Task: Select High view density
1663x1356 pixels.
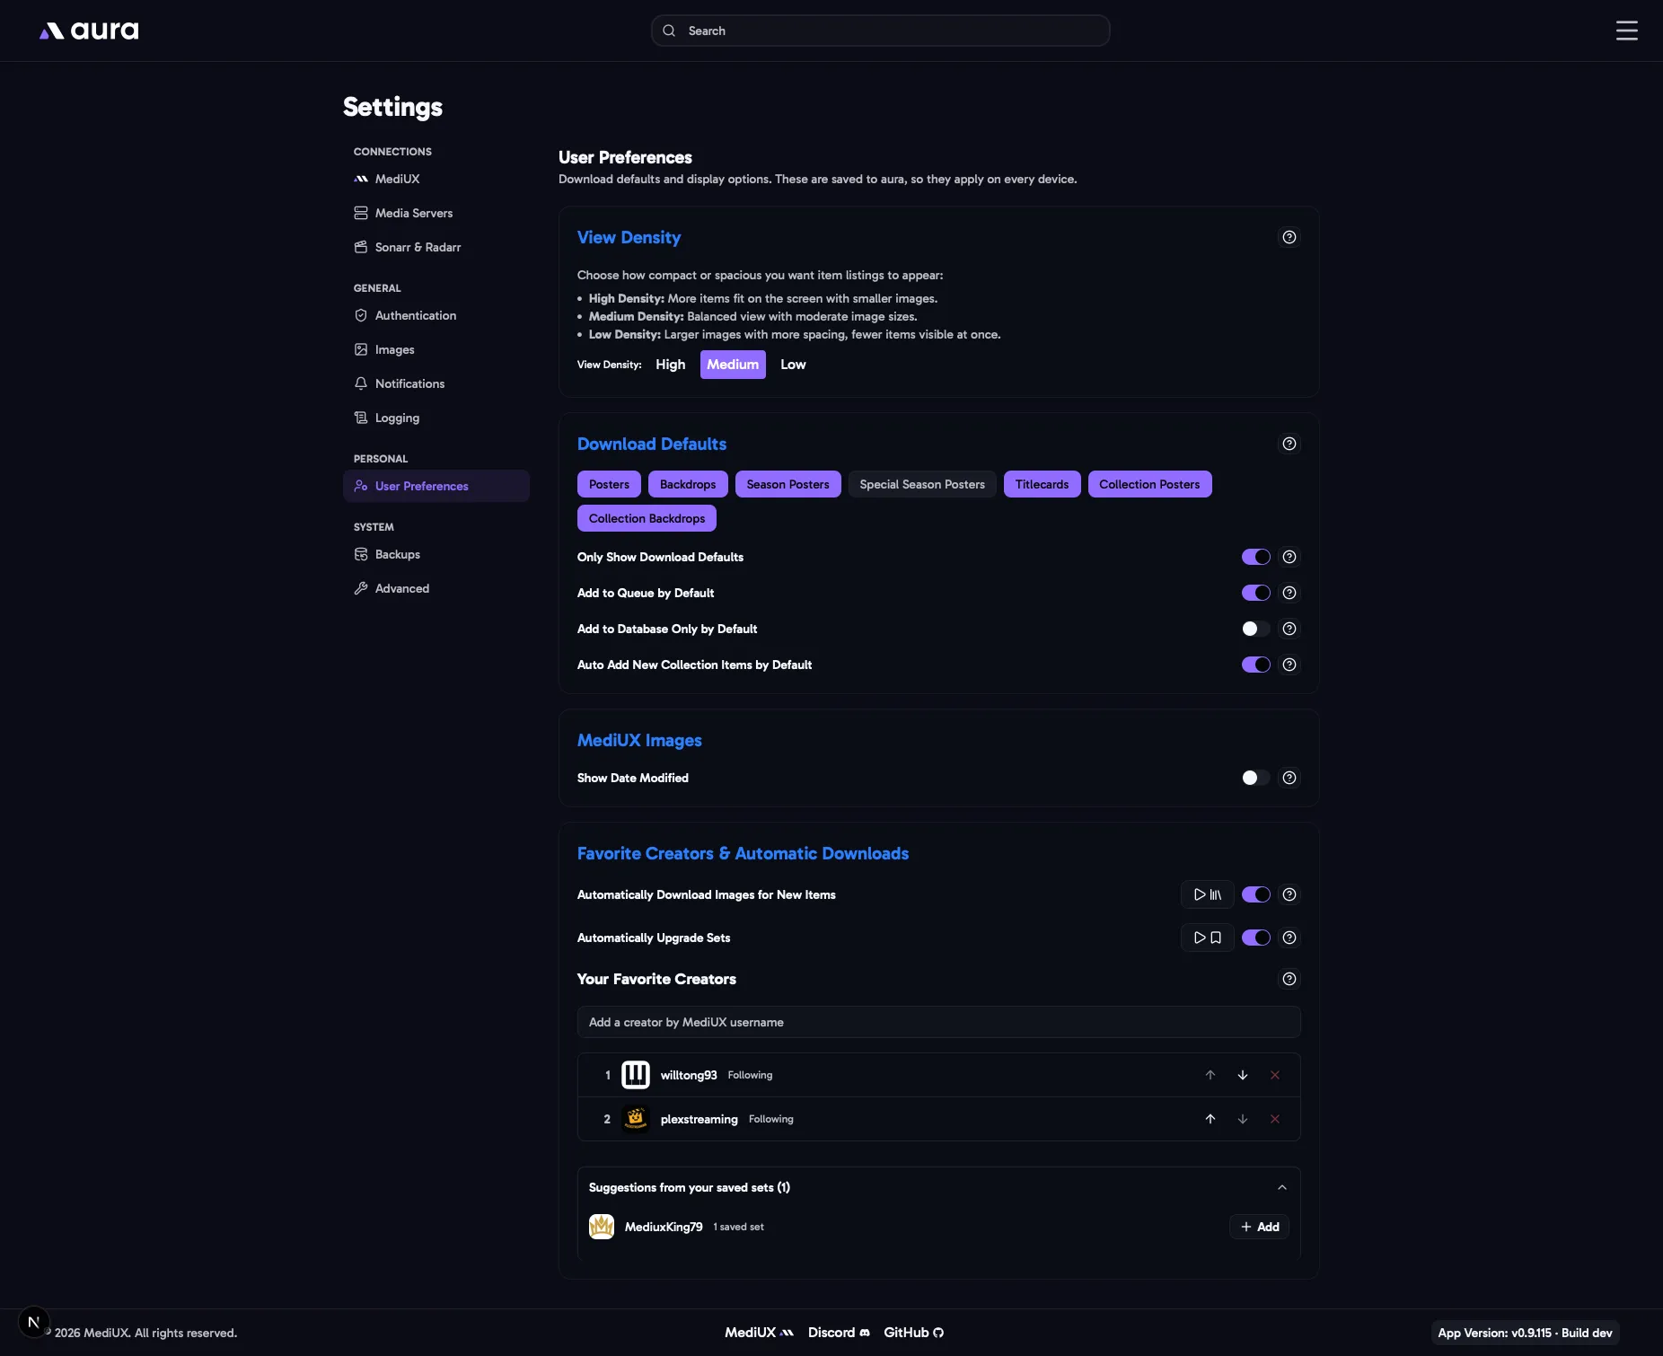Action: click(x=670, y=365)
